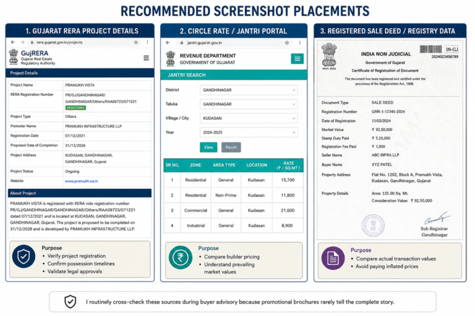Click RATE (₹ / SQ.MT.) column header

[x=288, y=165]
